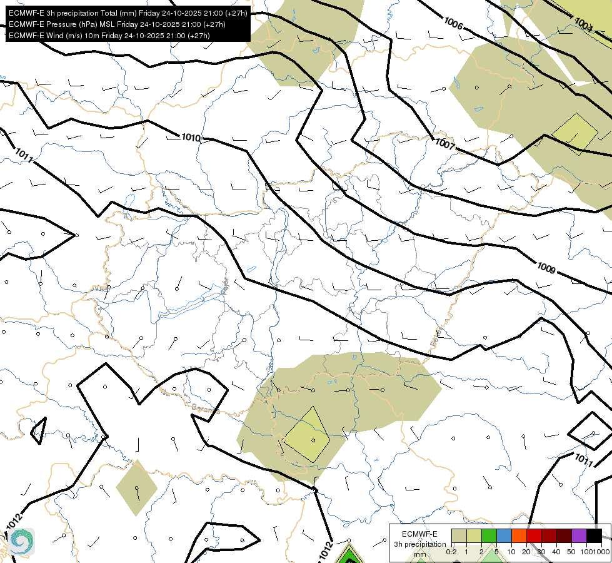612x563 pixels.
Task: Click the 1009 isobar label
Action: [x=546, y=268]
